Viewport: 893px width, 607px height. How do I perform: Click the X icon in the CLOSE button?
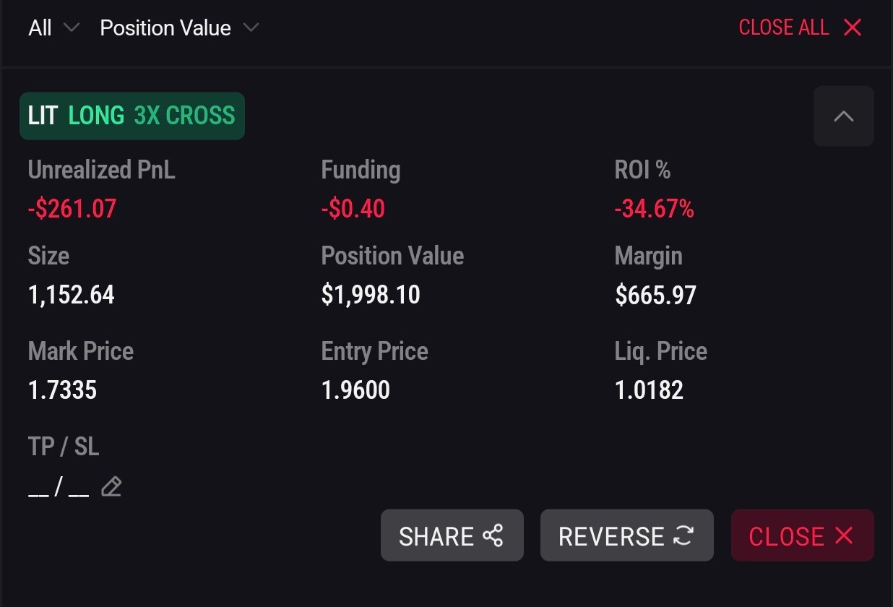pyautogui.click(x=844, y=535)
